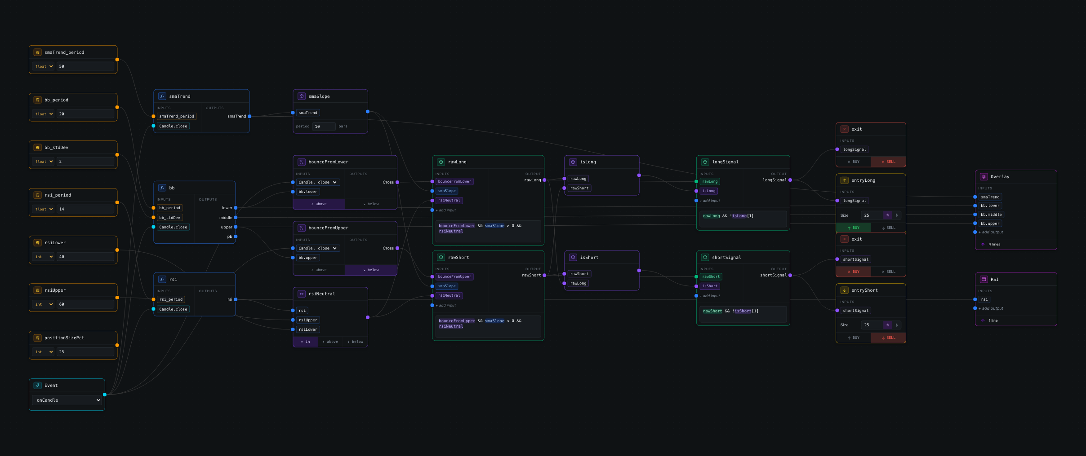Click the smaTrend function icon
This screenshot has height=456, width=1086.
click(x=162, y=96)
